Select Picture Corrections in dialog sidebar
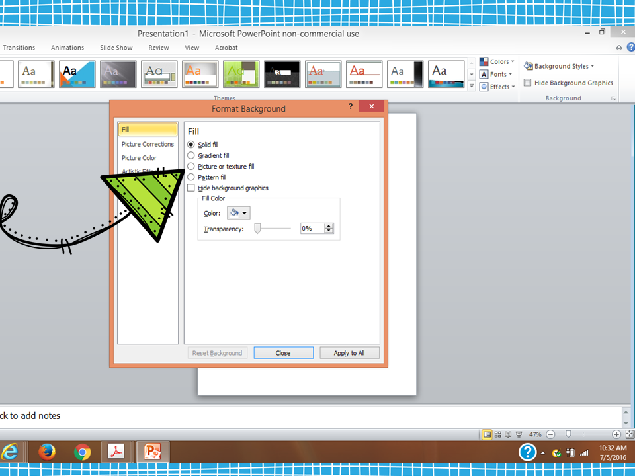The image size is (635, 476). 148,144
